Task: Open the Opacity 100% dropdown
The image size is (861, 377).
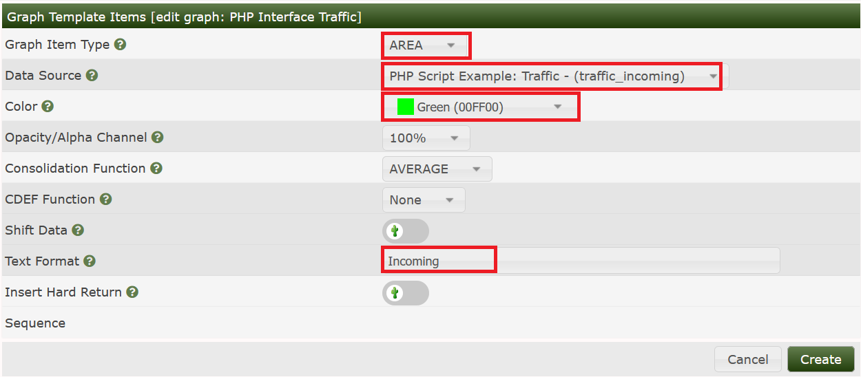Action: (426, 138)
